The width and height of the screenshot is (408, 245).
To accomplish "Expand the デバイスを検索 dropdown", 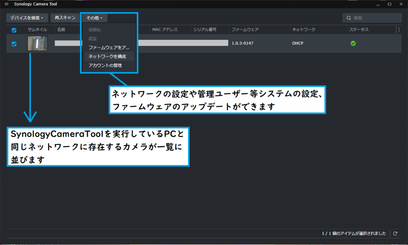I will [27, 18].
